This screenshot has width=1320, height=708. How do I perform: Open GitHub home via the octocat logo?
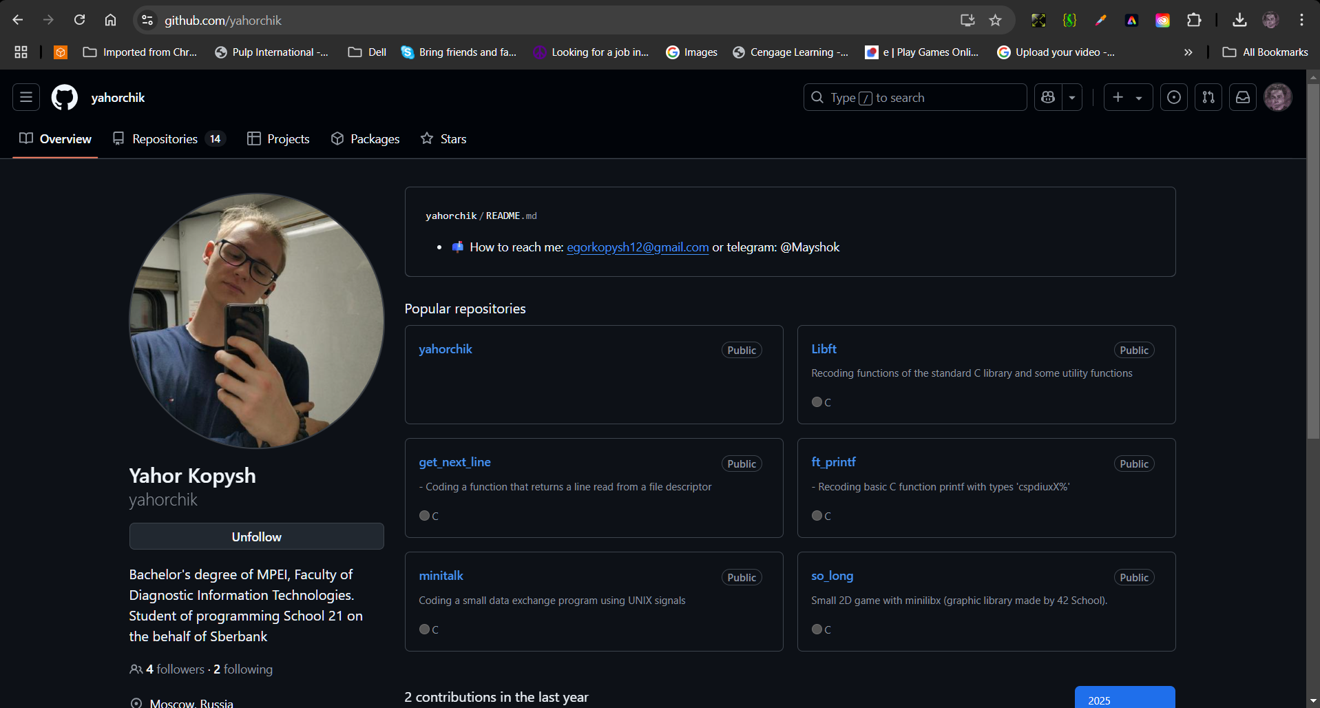pyautogui.click(x=63, y=97)
